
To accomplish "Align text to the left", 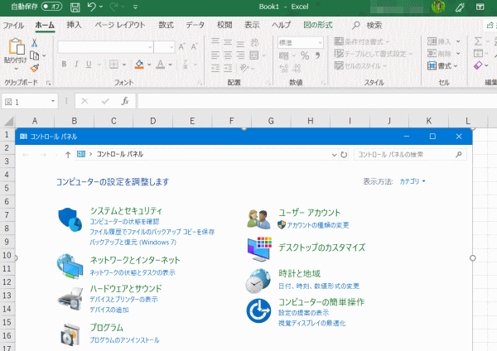I will (x=215, y=55).
